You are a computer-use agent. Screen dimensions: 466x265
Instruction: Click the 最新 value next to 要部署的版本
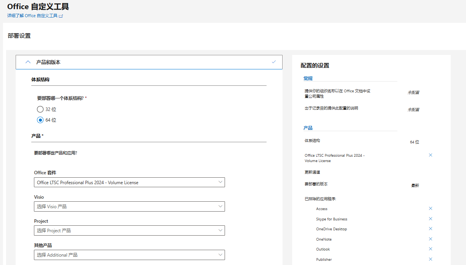tap(415, 186)
